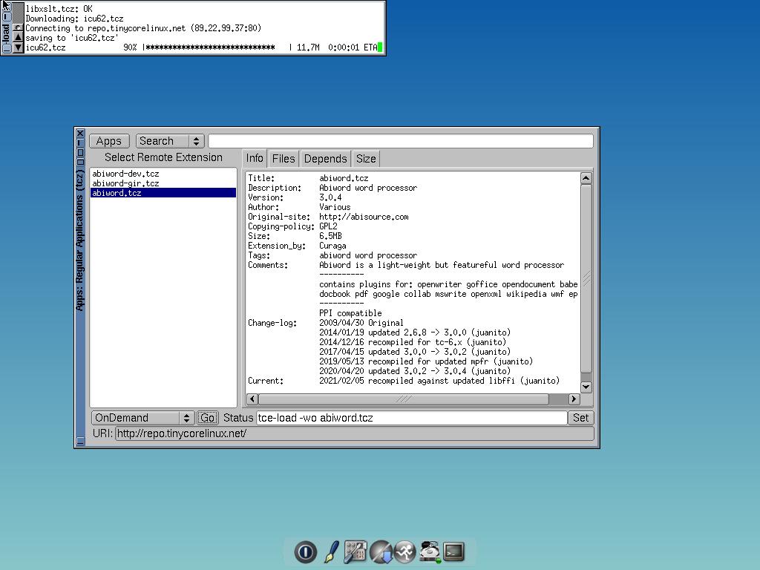Screen dimensions: 760x570
Task: Open the Apps download-arrow dock icon
Action: pyautogui.click(x=381, y=551)
